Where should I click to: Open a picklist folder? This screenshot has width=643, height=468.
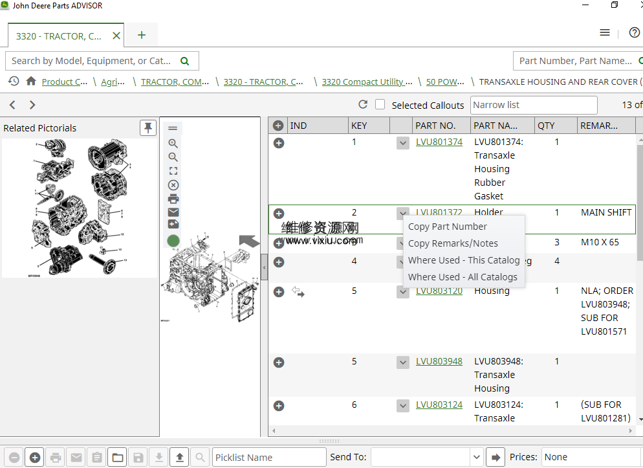point(118,458)
